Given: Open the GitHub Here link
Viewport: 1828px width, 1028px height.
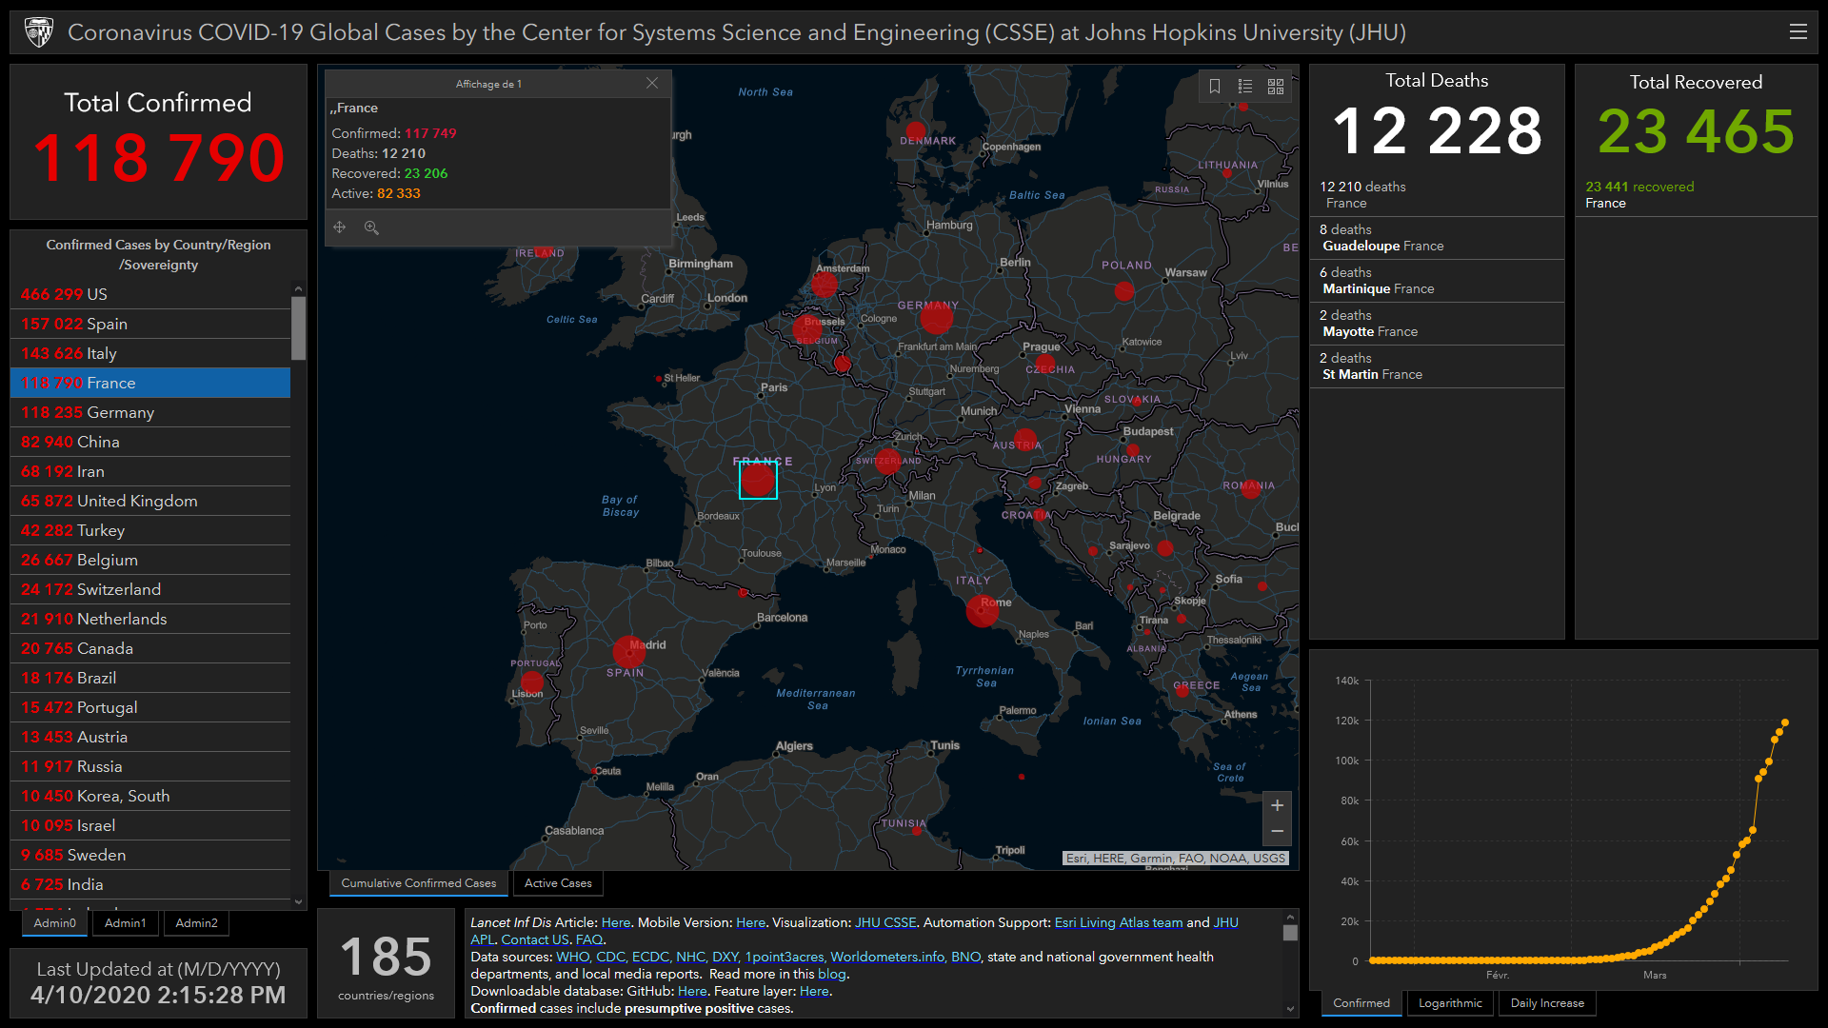Looking at the screenshot, I should pyautogui.click(x=692, y=991).
